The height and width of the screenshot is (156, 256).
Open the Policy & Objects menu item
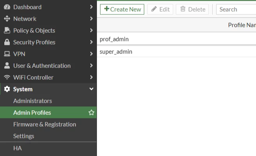click(x=48, y=30)
